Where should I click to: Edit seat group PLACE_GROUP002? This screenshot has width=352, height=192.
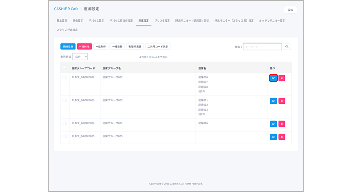(273, 78)
